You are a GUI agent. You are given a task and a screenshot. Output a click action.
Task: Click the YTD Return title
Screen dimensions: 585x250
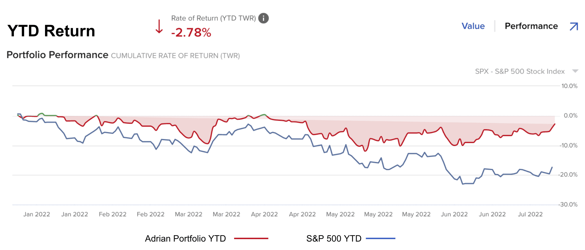[51, 31]
